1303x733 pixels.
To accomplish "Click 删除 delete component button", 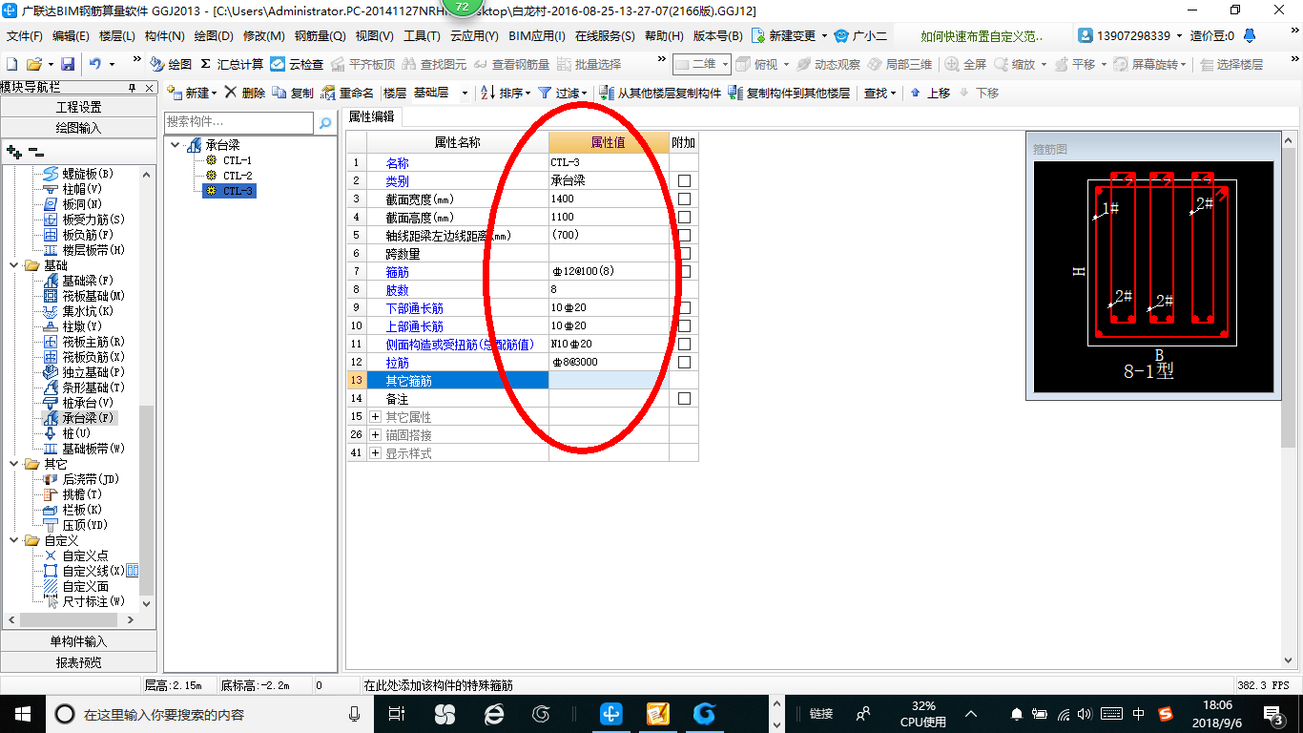I will coord(245,93).
